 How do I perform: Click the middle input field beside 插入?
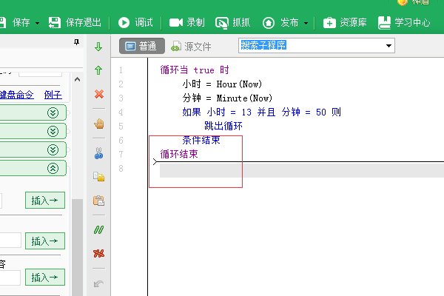(x=10, y=240)
